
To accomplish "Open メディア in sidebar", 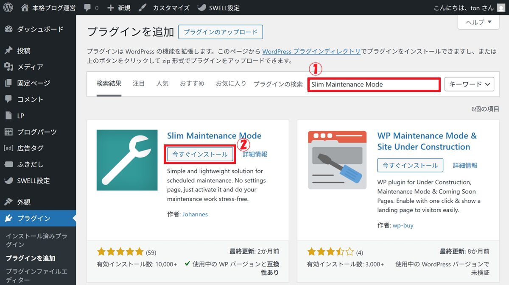I will click(x=30, y=67).
